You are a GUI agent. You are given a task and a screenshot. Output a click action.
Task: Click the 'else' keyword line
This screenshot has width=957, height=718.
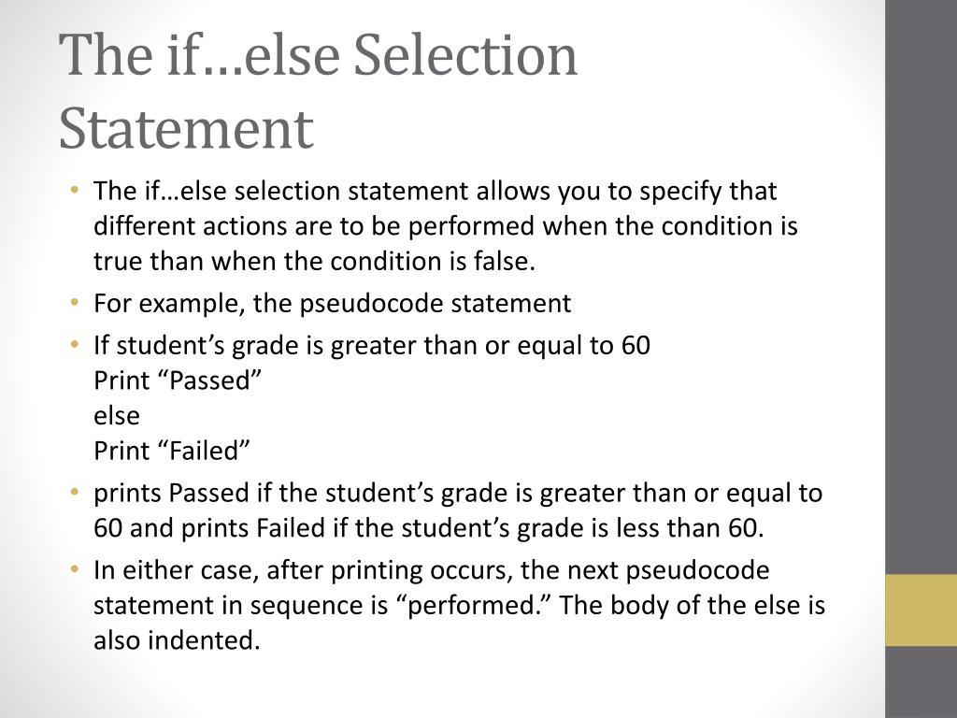(117, 416)
